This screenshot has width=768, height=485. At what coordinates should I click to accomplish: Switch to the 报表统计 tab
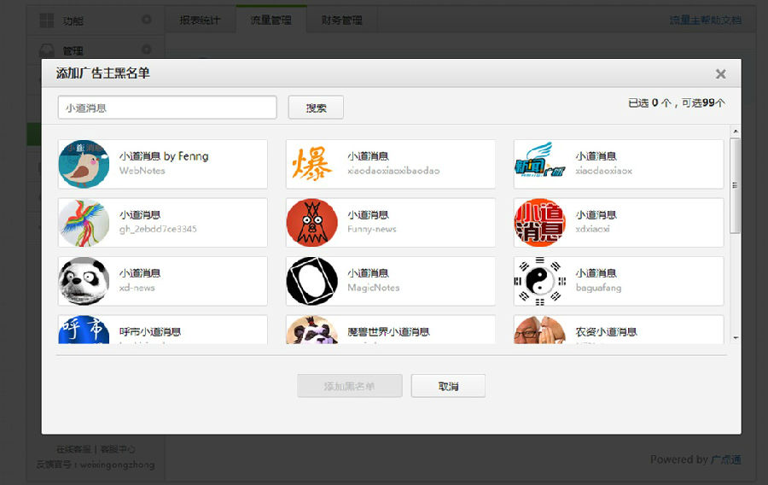click(x=200, y=20)
